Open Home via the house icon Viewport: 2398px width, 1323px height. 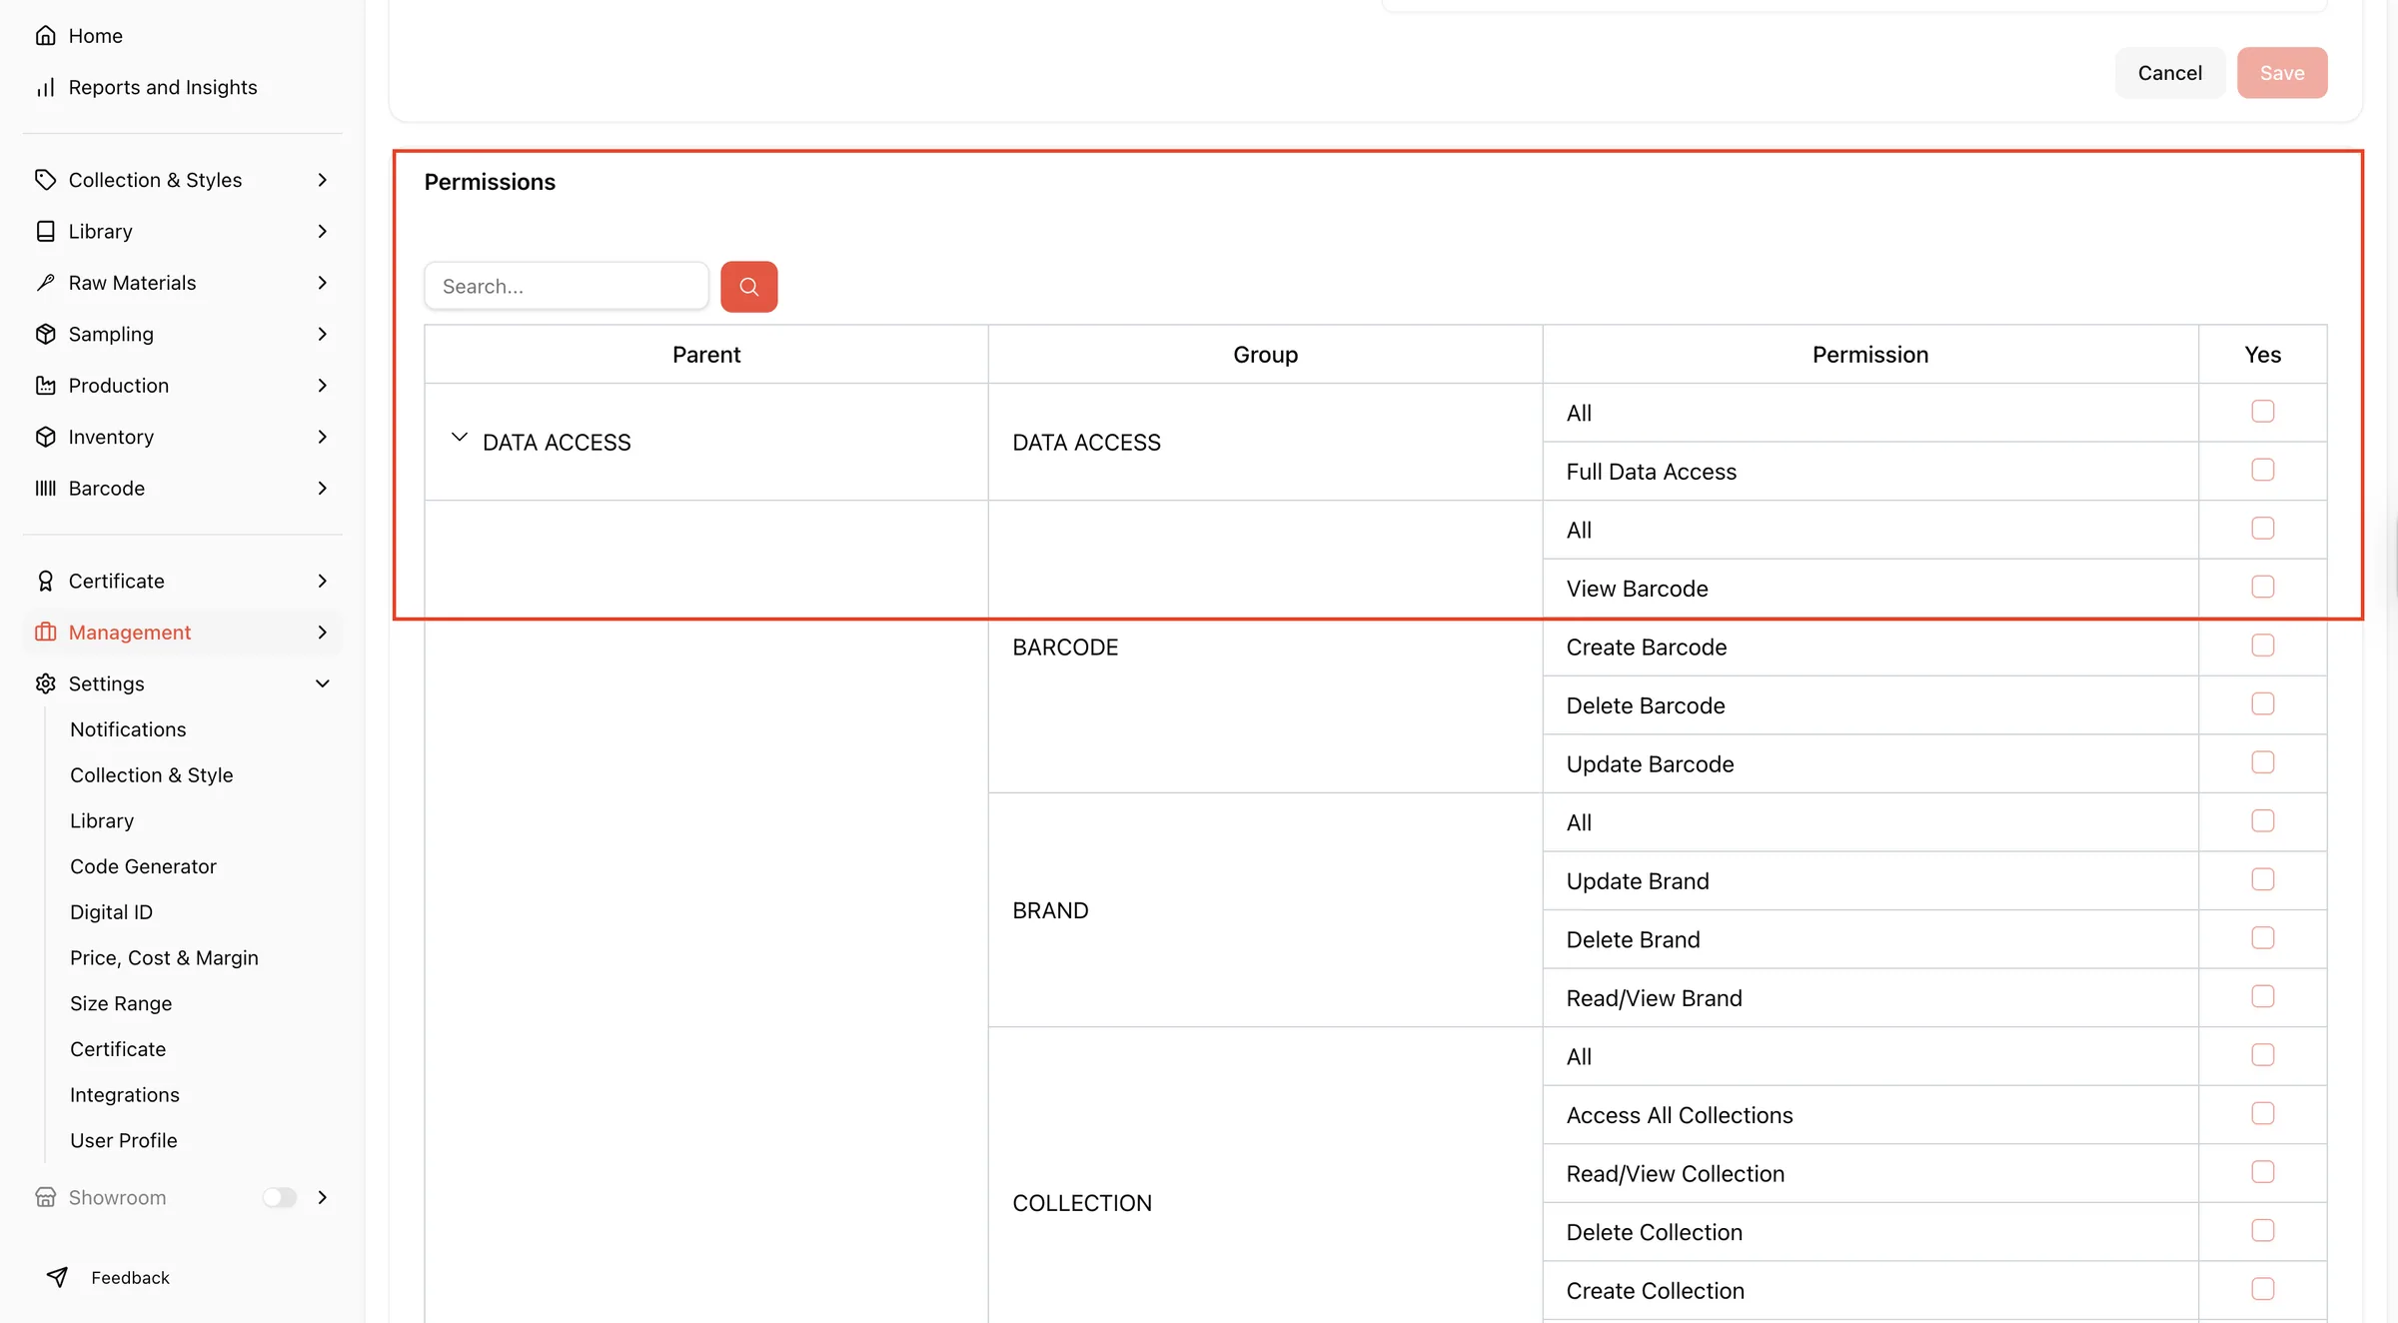tap(45, 36)
